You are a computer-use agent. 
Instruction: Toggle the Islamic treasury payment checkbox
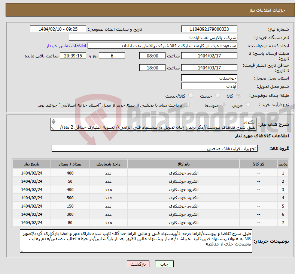(188, 105)
